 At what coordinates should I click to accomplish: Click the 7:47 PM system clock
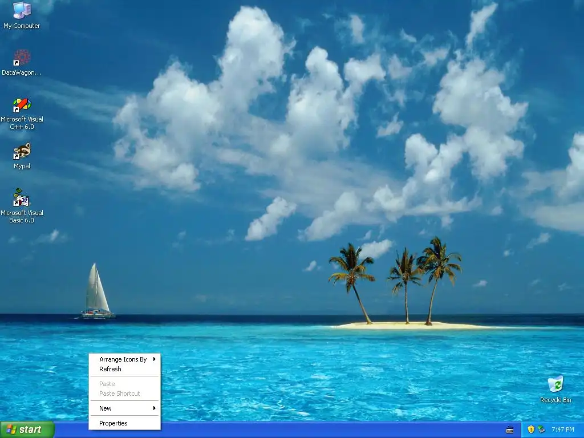(563, 429)
